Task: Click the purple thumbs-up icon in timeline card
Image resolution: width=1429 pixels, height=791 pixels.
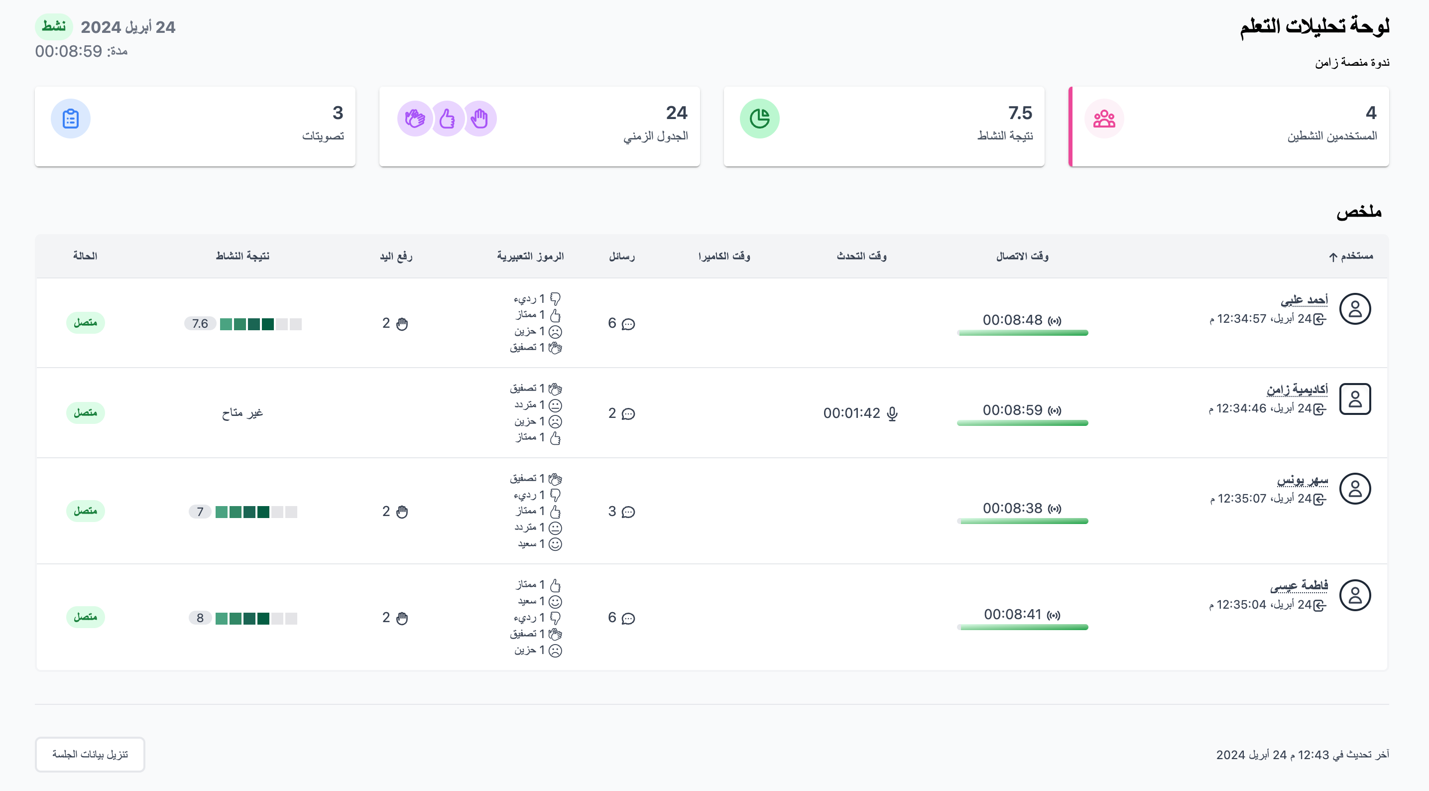Action: pyautogui.click(x=447, y=119)
